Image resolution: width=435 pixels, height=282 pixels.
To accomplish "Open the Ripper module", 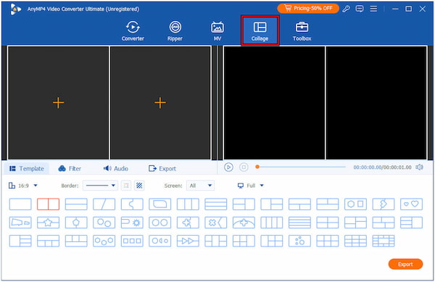I will (175, 31).
